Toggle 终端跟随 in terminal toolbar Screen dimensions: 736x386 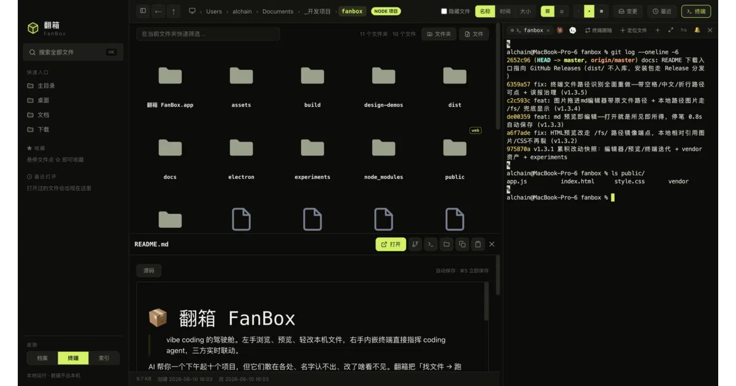(x=598, y=30)
